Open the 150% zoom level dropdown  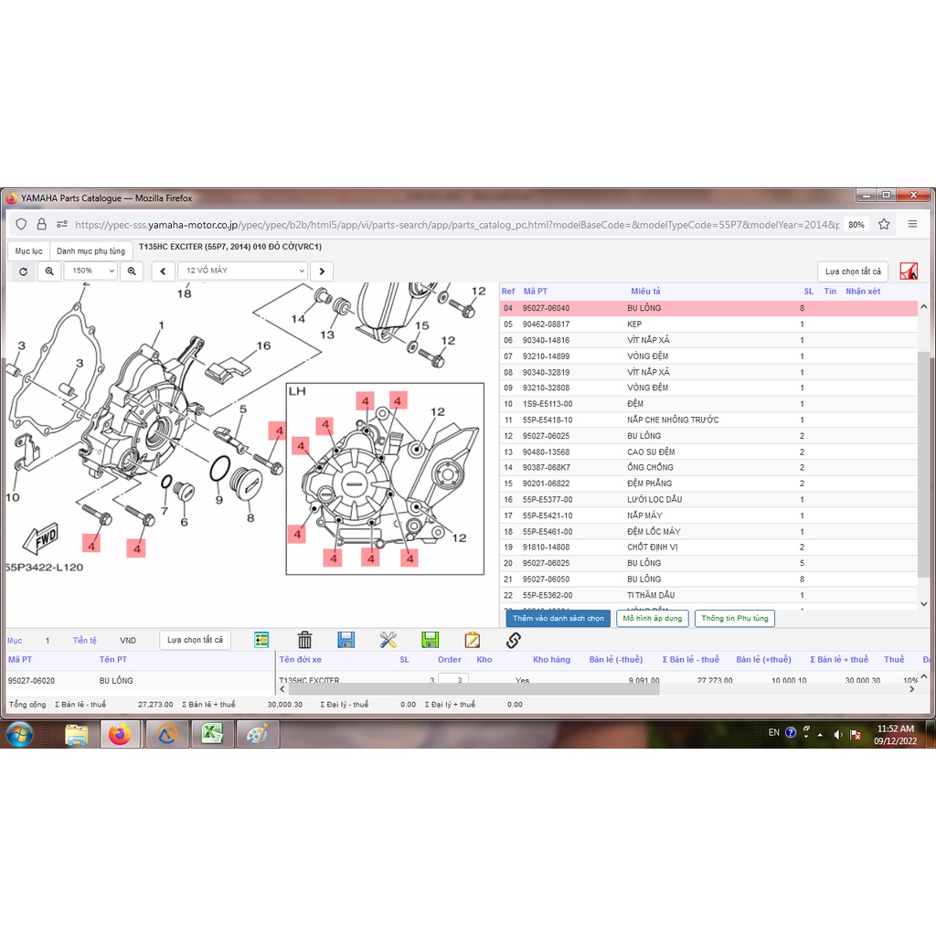click(x=90, y=271)
